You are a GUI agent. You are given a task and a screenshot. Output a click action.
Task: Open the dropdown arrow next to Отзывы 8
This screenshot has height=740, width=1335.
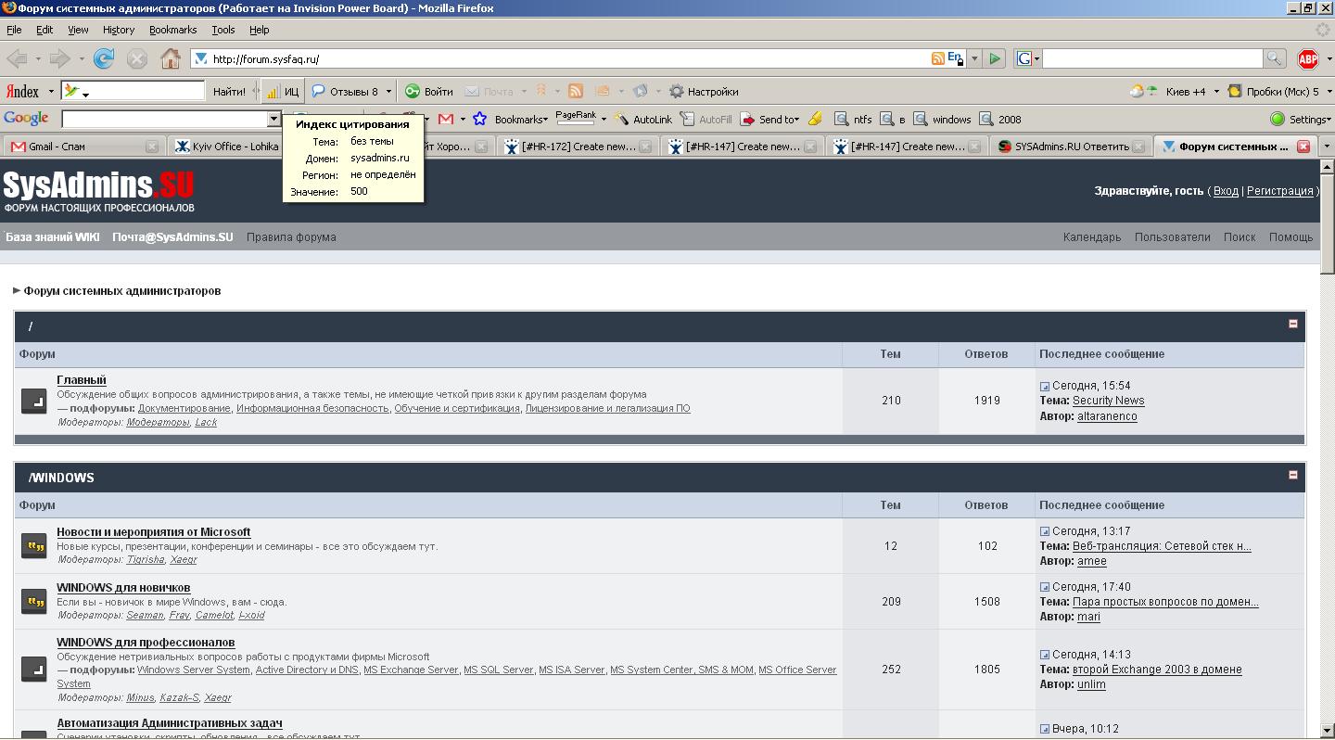[388, 91]
